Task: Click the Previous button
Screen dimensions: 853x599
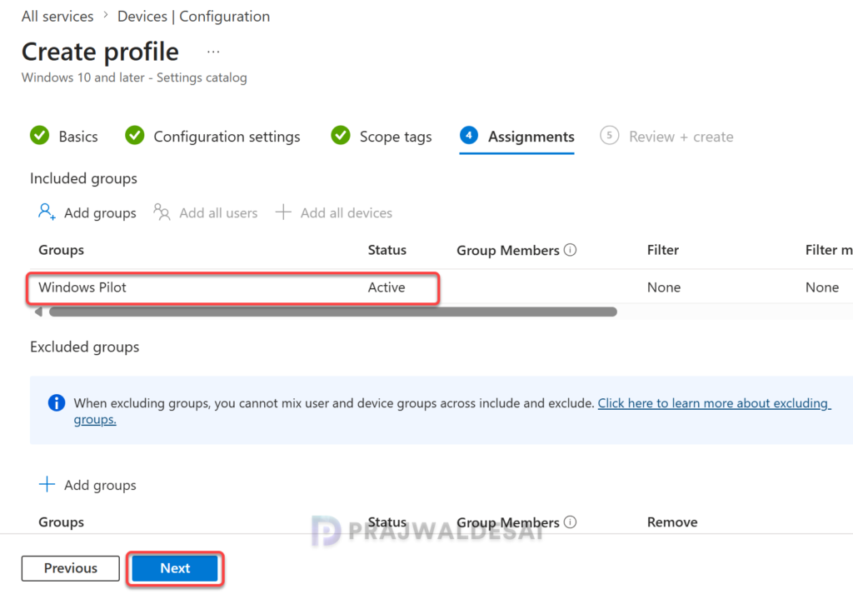Action: click(x=71, y=568)
